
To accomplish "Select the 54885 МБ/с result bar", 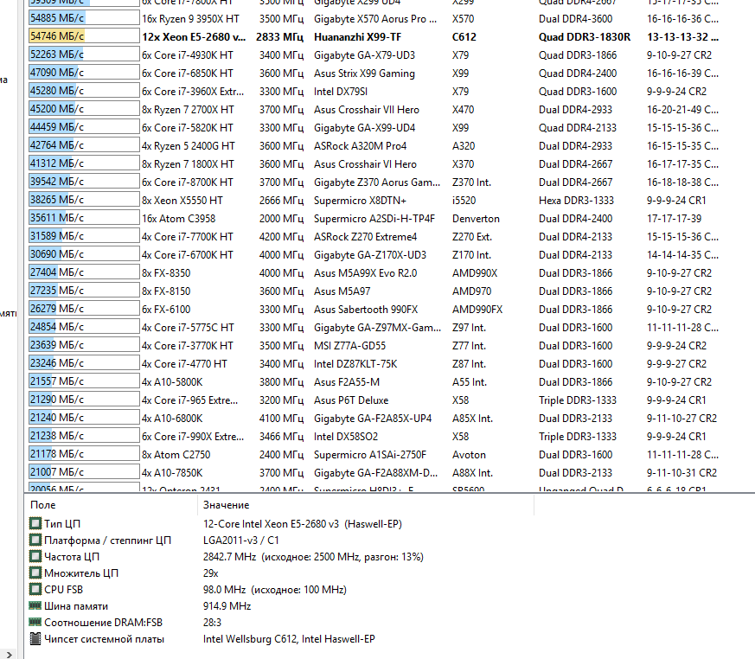I will pos(84,18).
